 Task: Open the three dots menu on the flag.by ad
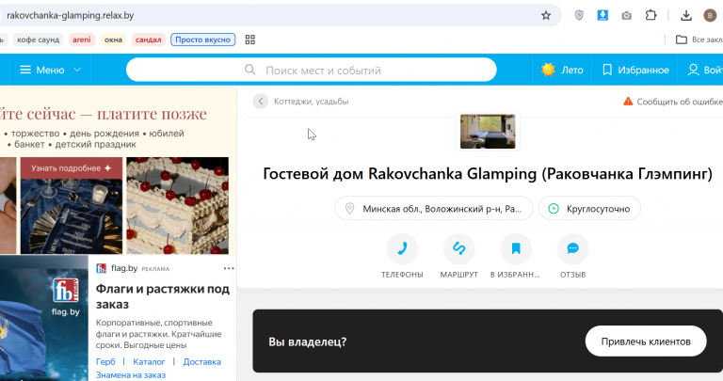229,269
